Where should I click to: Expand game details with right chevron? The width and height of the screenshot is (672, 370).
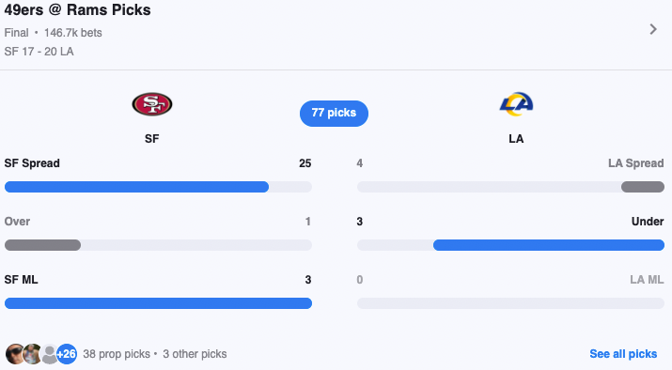tap(653, 29)
